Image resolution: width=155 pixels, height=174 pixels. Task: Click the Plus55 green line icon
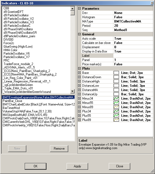tap(116, 116)
